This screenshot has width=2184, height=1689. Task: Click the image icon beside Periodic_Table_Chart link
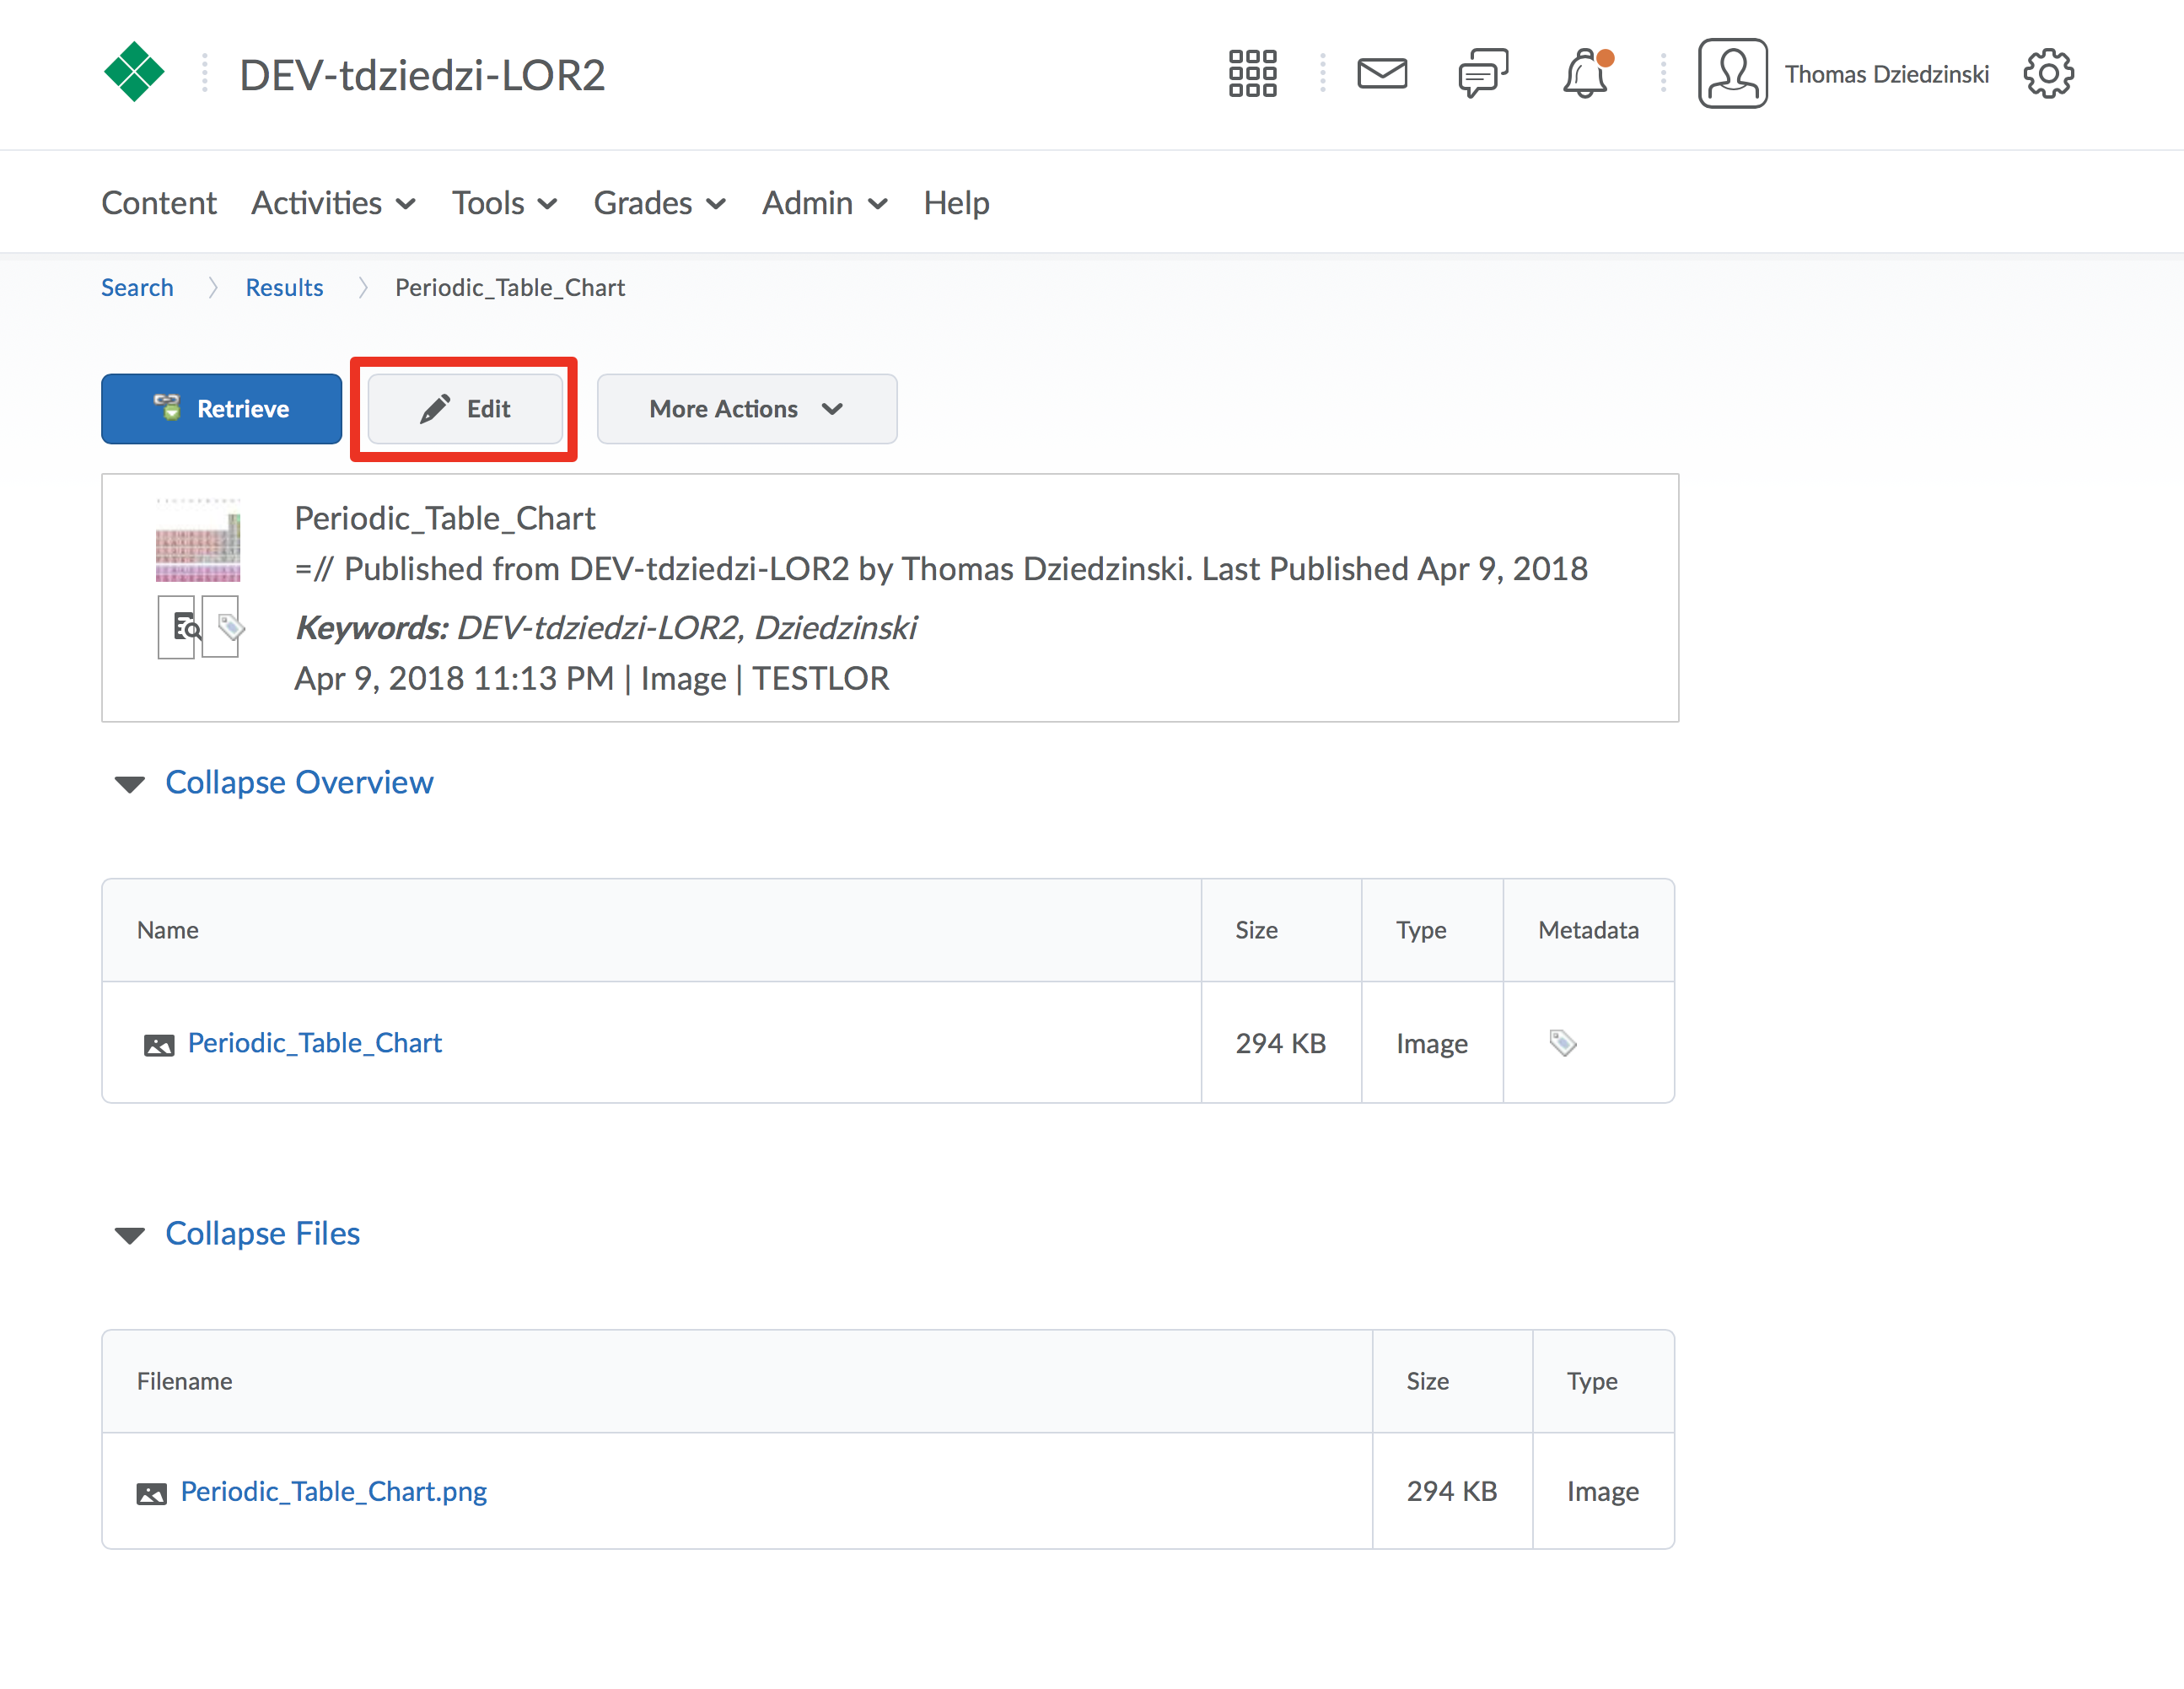[158, 1045]
